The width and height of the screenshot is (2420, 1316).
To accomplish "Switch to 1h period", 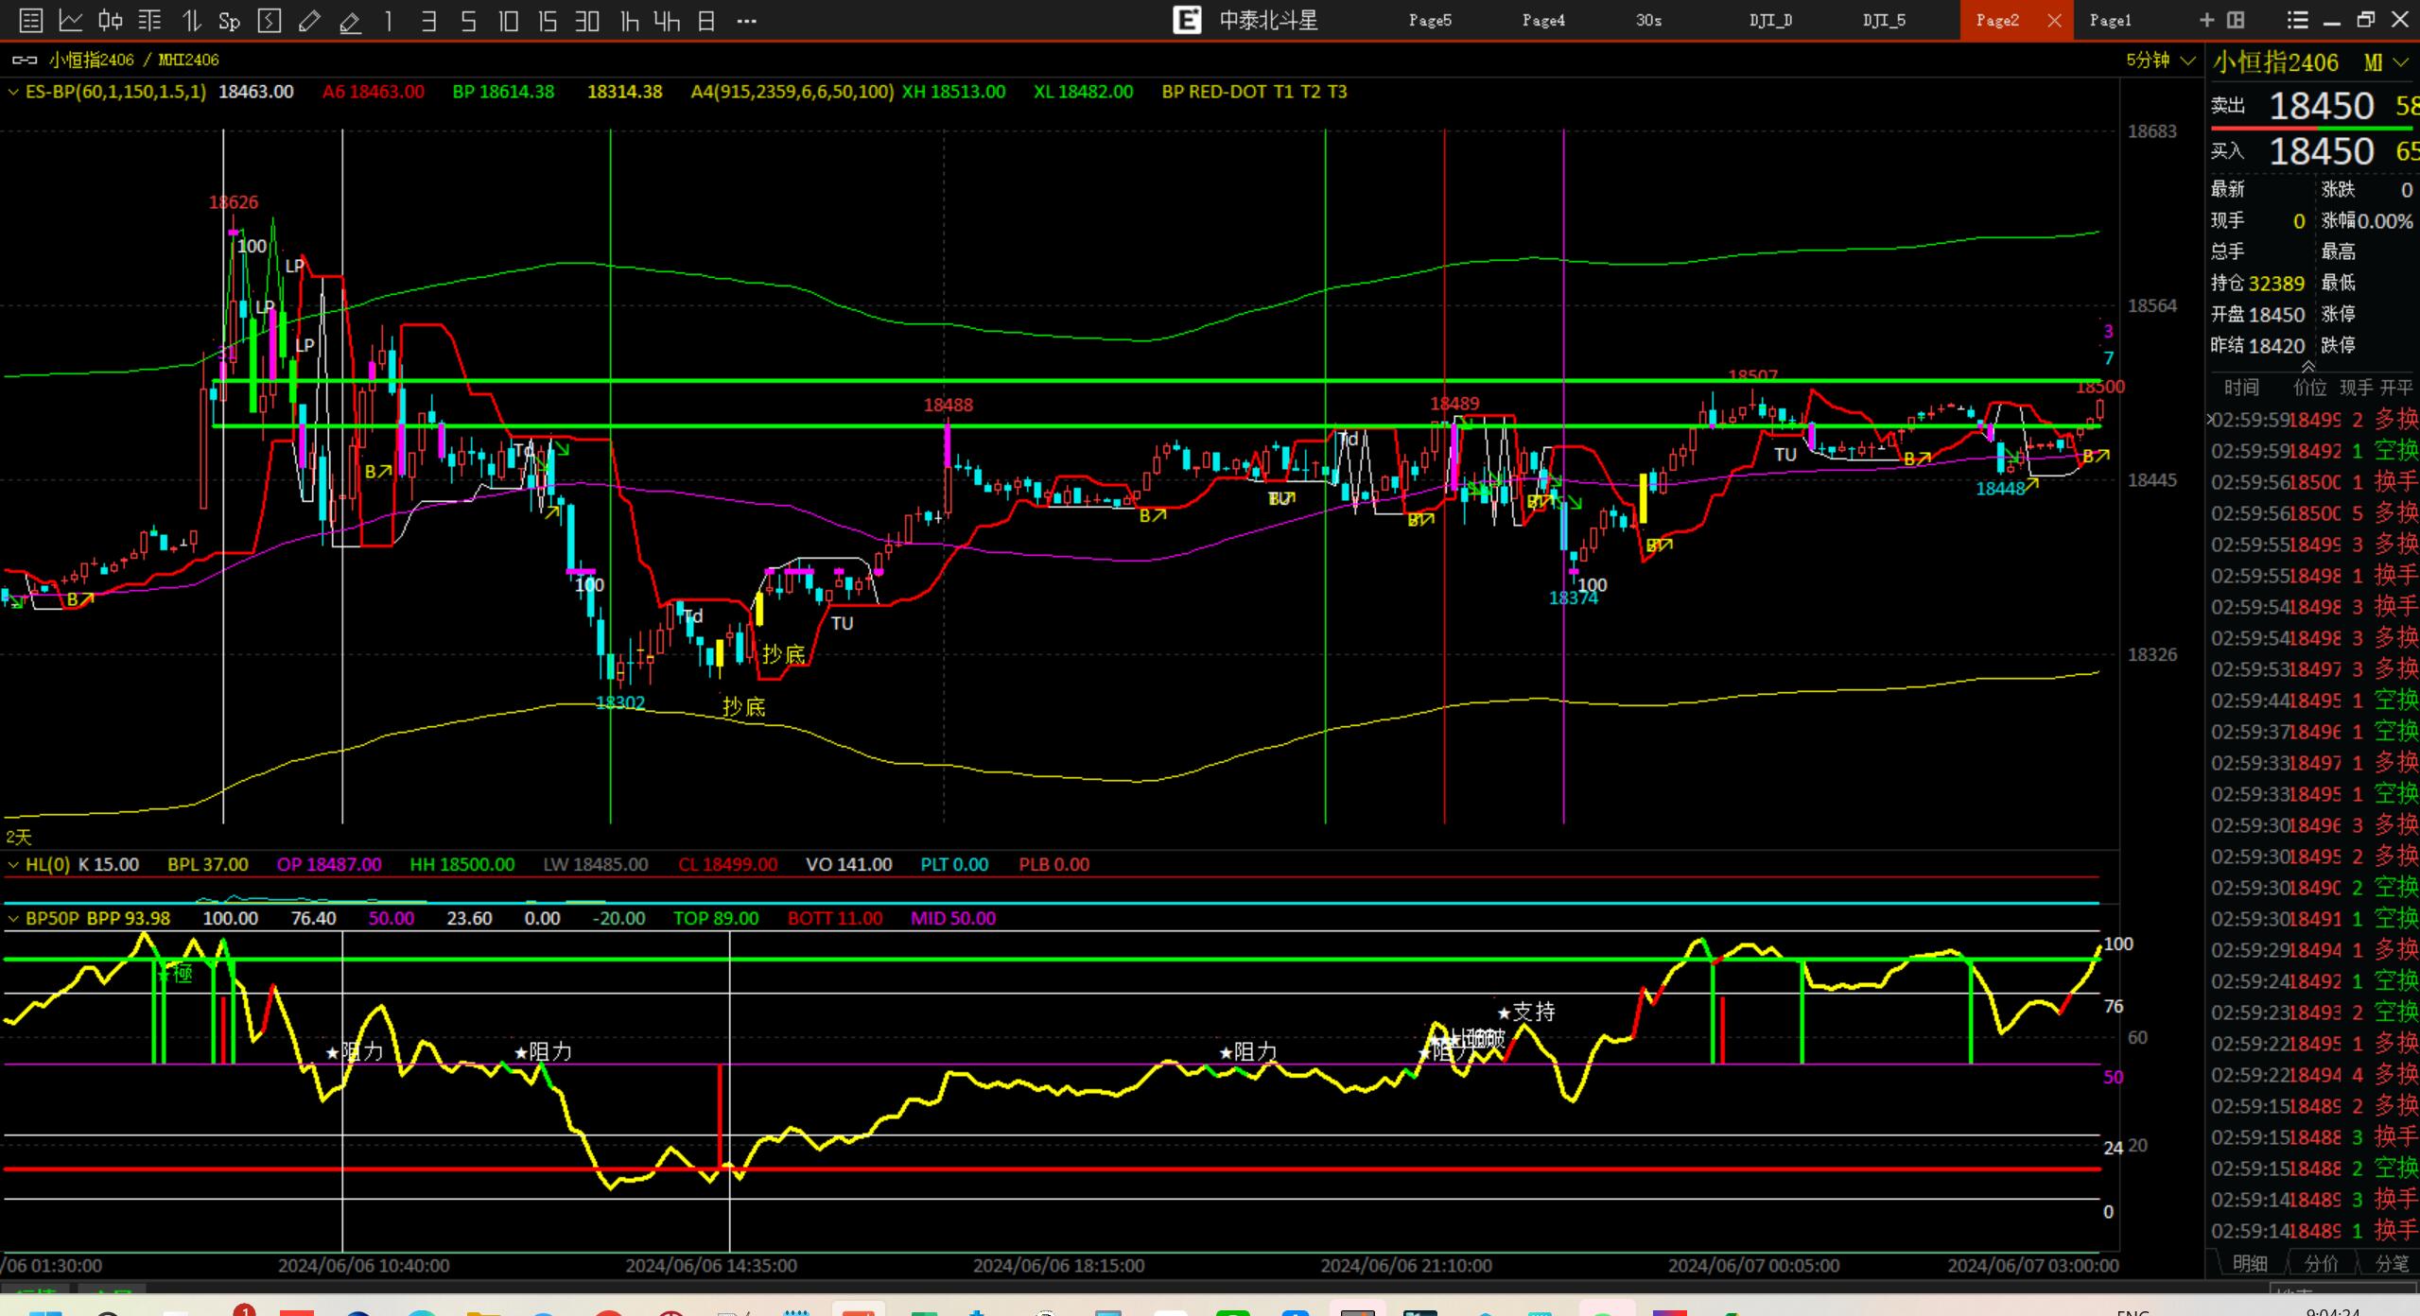I will [628, 20].
